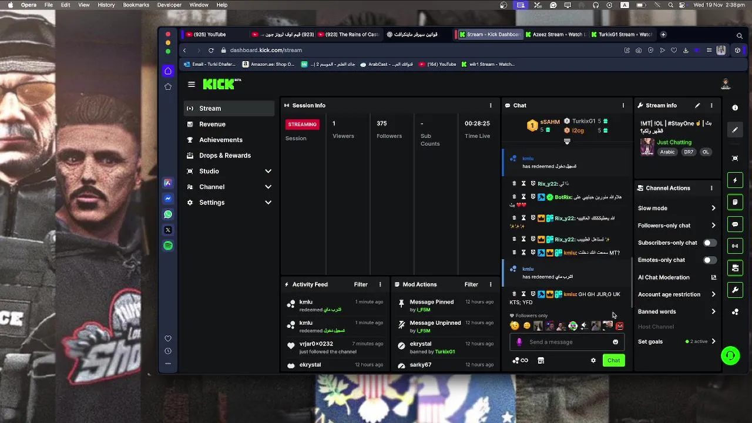Edit stream info with the pencil icon
Viewport: 752px width, 423px height.
tap(697, 105)
